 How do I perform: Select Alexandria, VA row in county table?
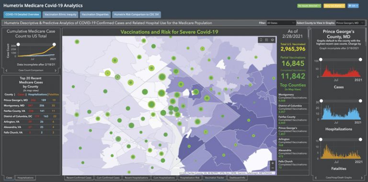[x=31, y=127]
